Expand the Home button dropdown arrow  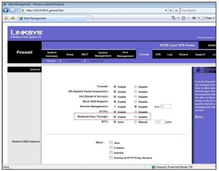click(x=178, y=18)
